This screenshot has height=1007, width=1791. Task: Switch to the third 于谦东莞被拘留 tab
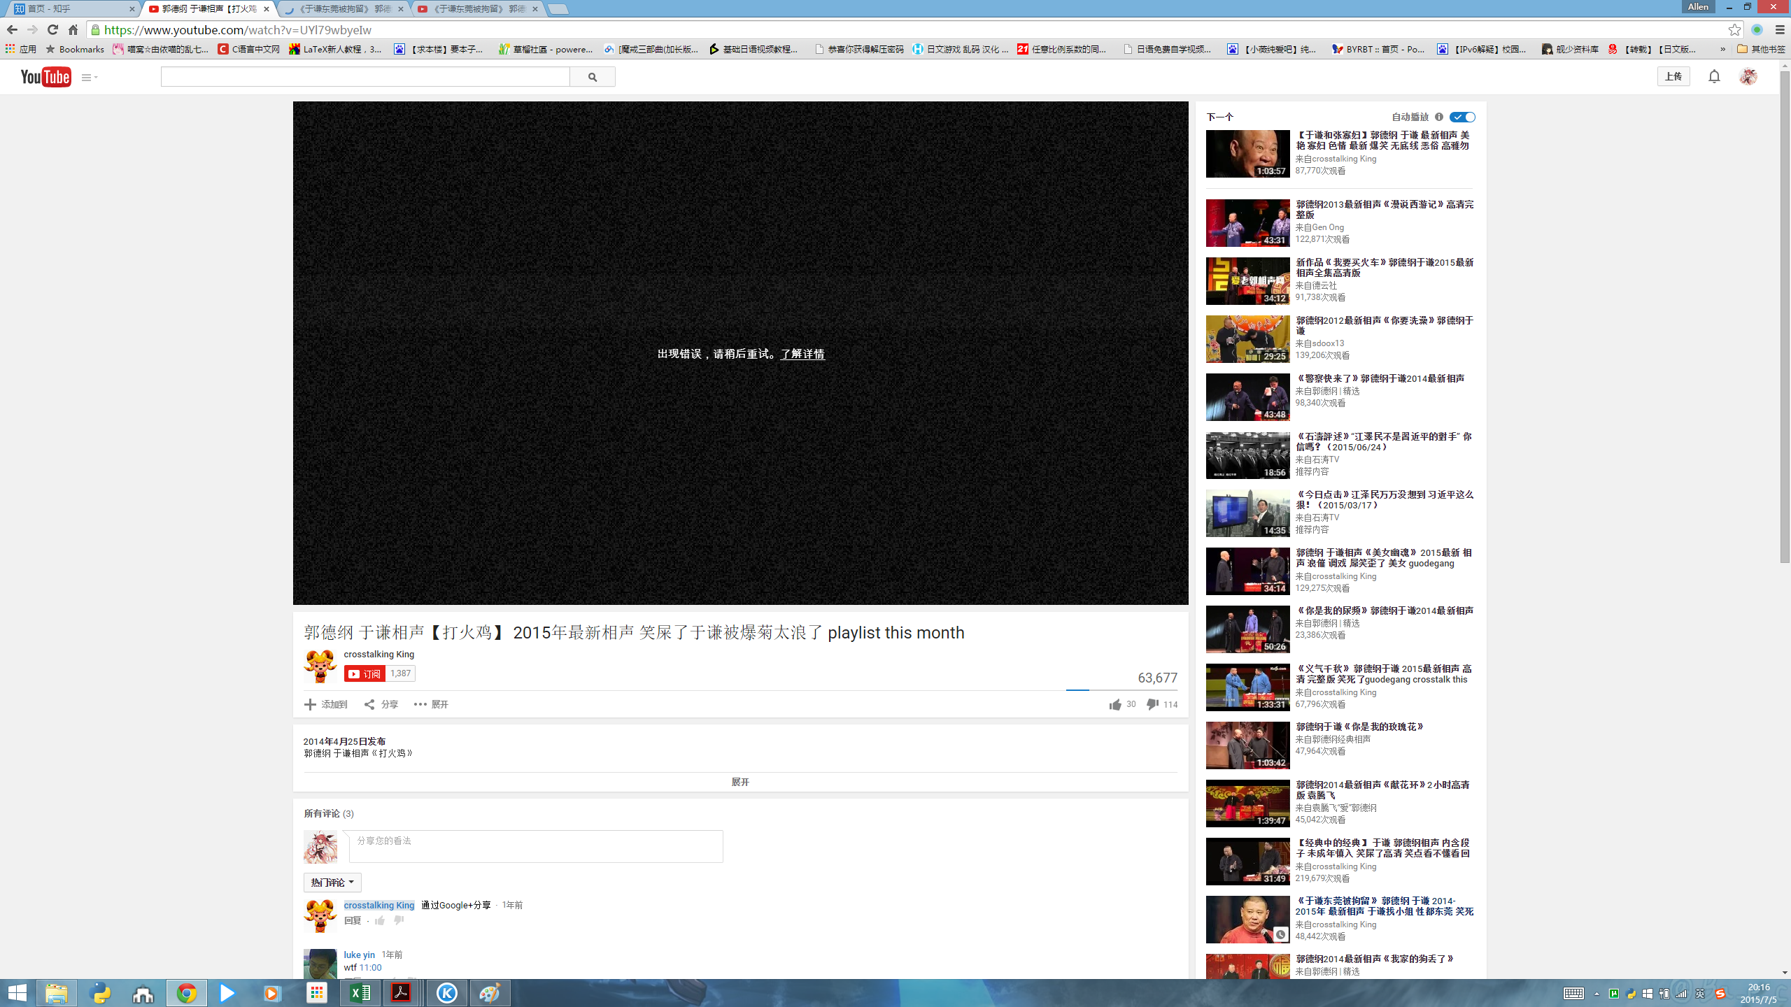pos(344,9)
